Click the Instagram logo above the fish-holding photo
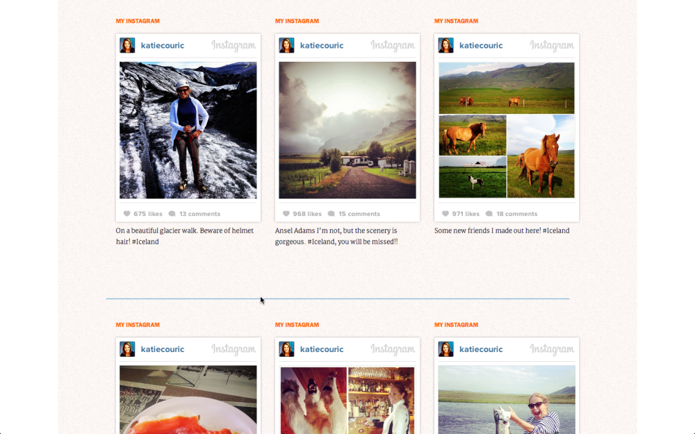 (x=552, y=349)
